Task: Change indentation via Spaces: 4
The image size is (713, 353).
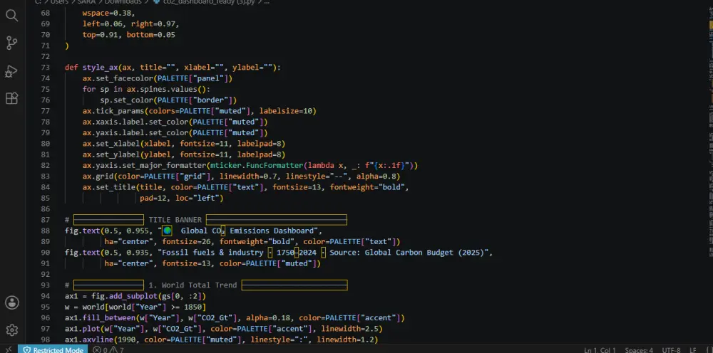Action: (x=639, y=350)
